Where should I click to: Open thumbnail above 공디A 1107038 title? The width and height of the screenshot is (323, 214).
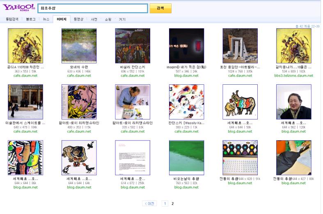coord(25,46)
